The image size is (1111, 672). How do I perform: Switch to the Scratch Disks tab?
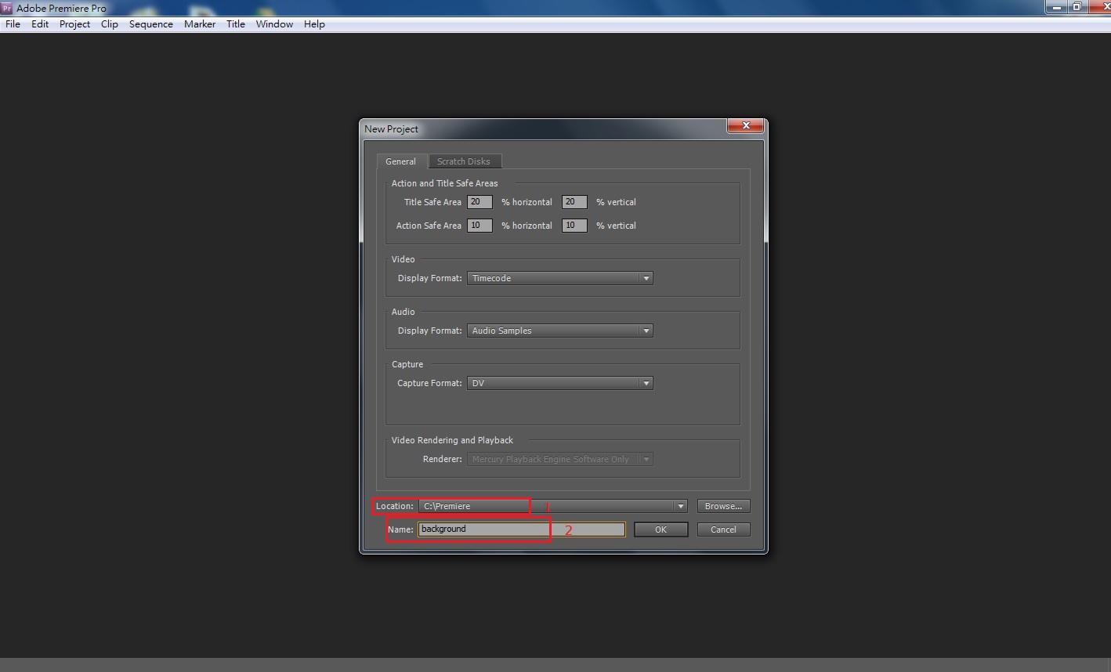(463, 161)
